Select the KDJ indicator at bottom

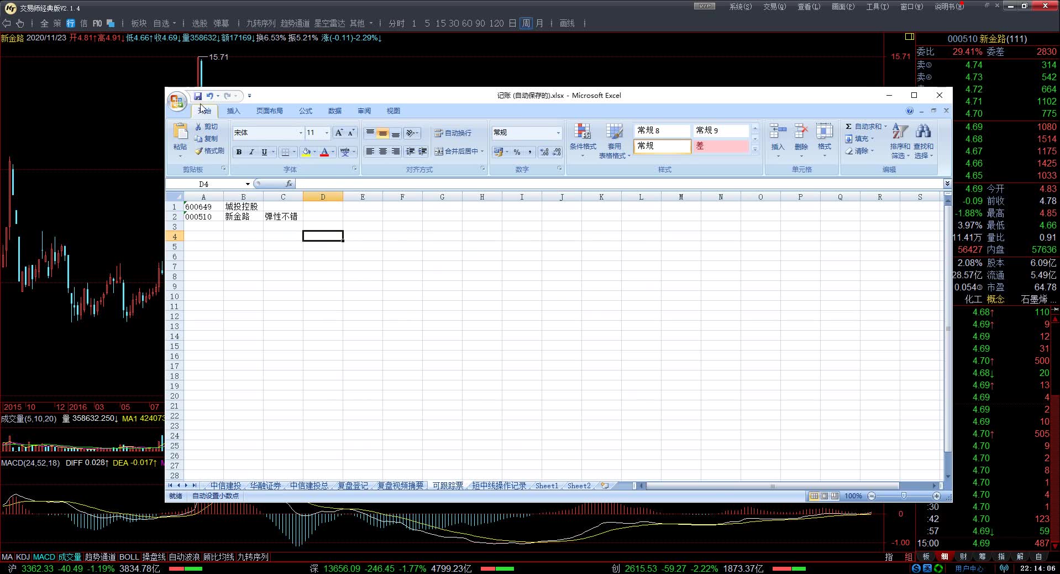click(23, 557)
